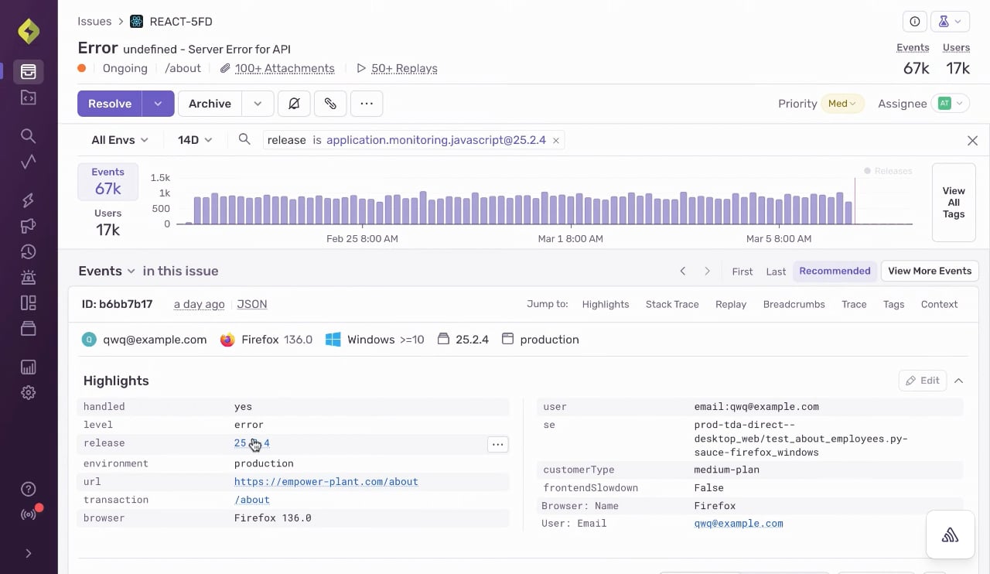The image size is (990, 574).
Task: Click the search magnifier icon in filter bar
Action: (x=244, y=139)
